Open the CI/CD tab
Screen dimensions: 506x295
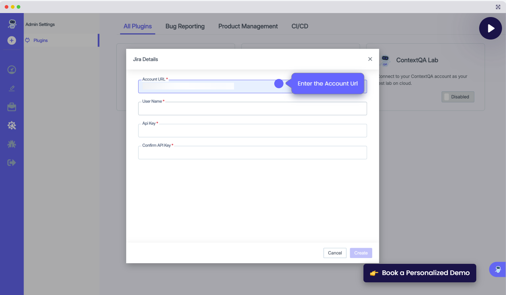point(300,26)
